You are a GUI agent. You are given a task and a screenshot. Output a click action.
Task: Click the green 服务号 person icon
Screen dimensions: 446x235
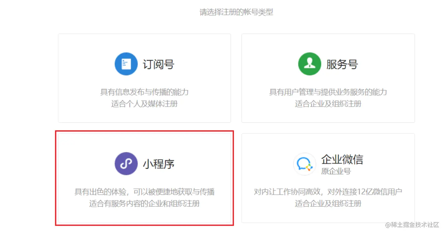click(x=310, y=64)
